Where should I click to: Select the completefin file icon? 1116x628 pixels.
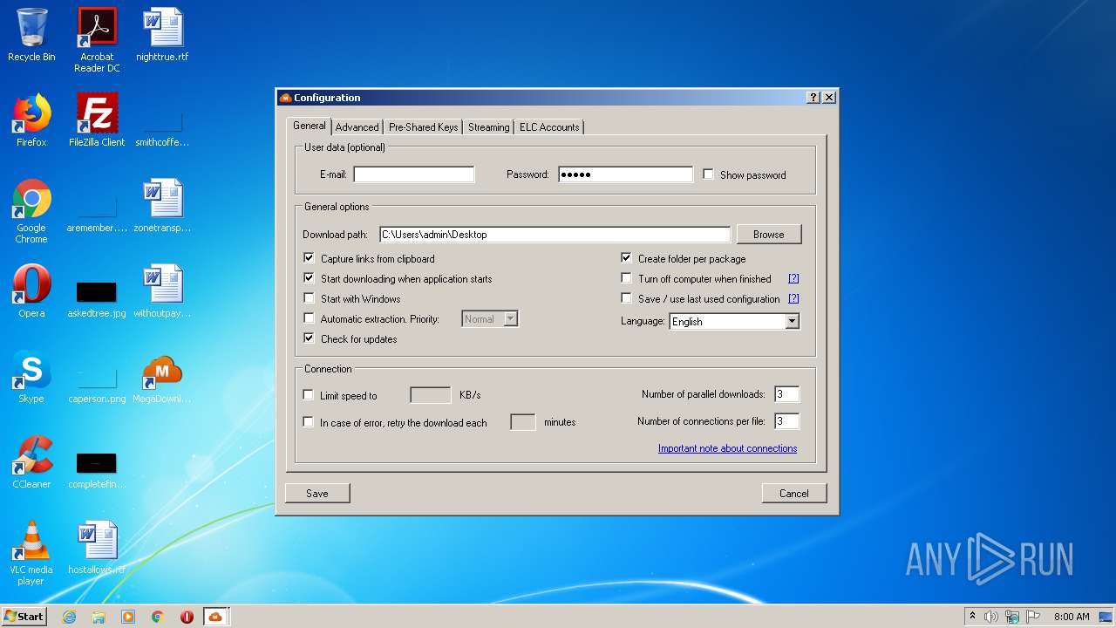click(97, 462)
